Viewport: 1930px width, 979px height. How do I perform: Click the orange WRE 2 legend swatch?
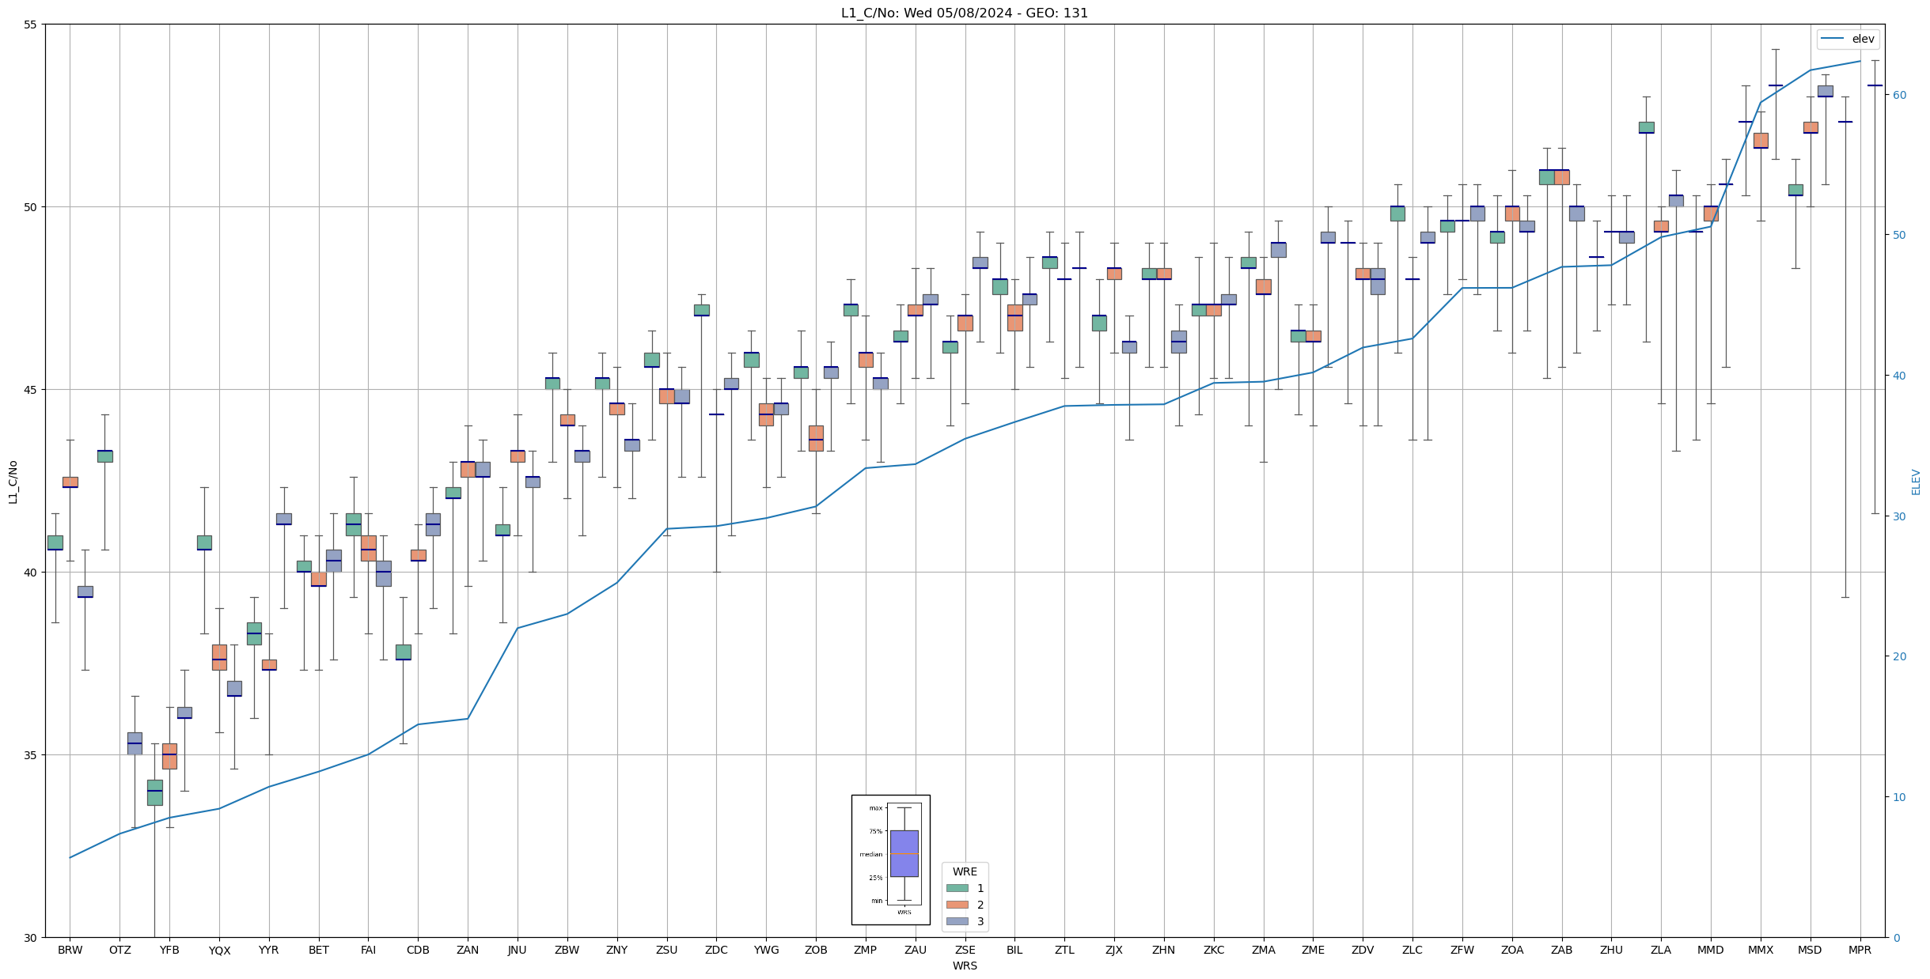point(957,905)
